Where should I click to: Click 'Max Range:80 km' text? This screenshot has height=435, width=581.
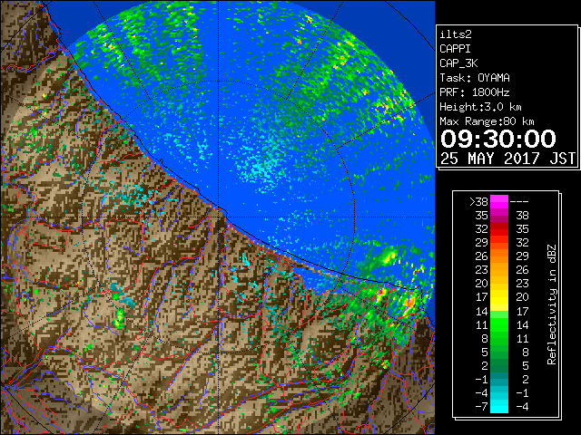click(487, 121)
